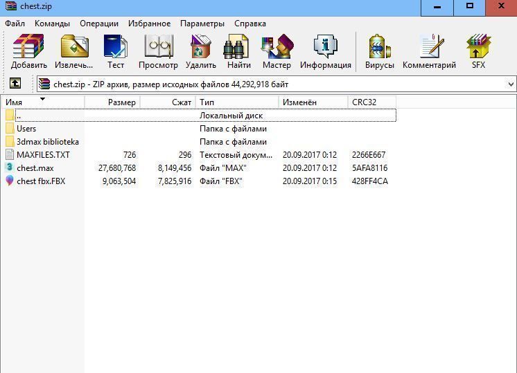Sort by the Сжат column header
Screen dimensions: 517x373
click(x=168, y=102)
